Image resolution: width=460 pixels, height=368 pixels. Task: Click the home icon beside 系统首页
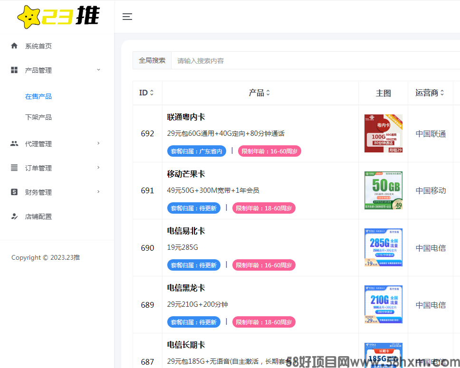point(14,46)
